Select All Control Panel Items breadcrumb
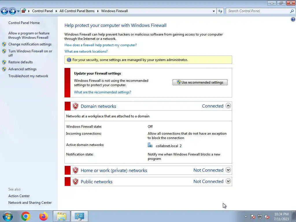This screenshot has height=222, width=296. [x=77, y=11]
